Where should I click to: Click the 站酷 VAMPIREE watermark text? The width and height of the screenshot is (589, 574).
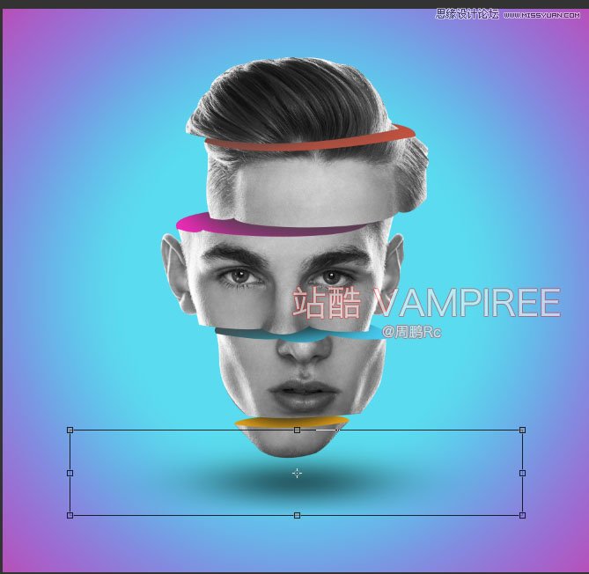426,304
